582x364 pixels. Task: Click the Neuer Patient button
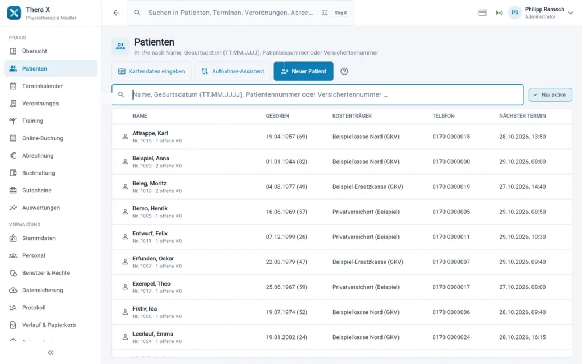[304, 71]
